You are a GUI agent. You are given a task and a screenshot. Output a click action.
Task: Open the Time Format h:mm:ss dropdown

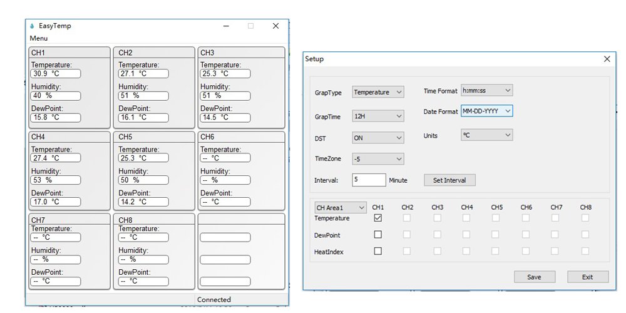[486, 90]
